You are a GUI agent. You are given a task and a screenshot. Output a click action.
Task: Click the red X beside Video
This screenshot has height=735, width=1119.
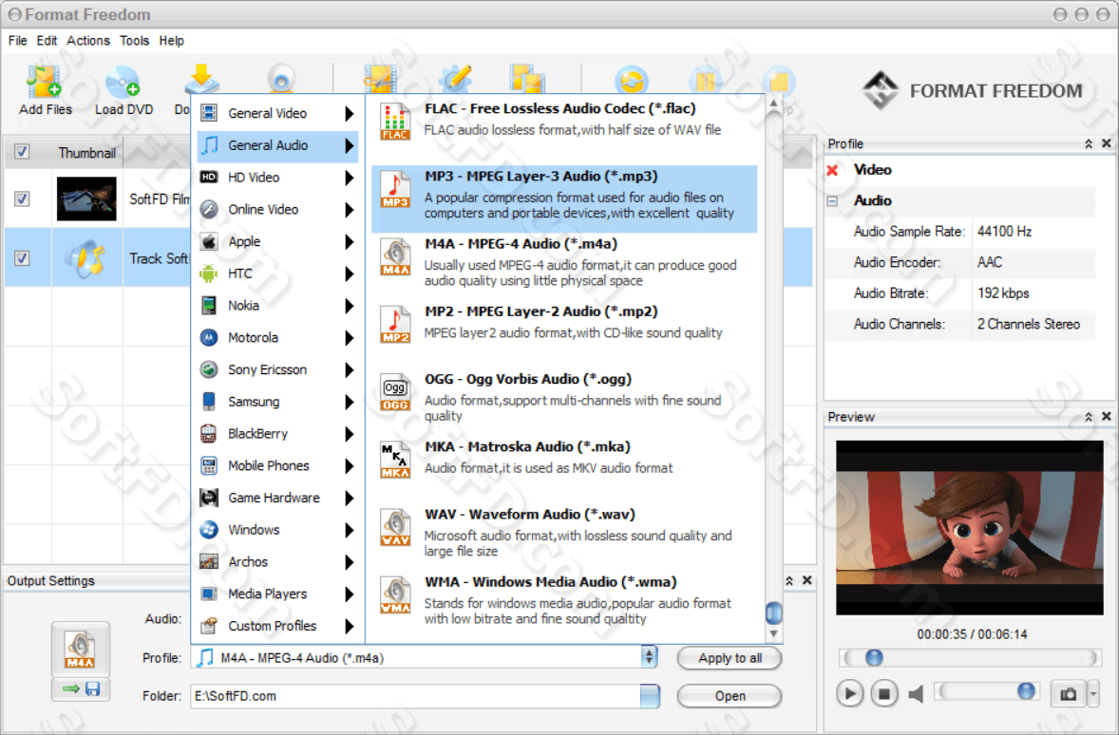(x=832, y=171)
